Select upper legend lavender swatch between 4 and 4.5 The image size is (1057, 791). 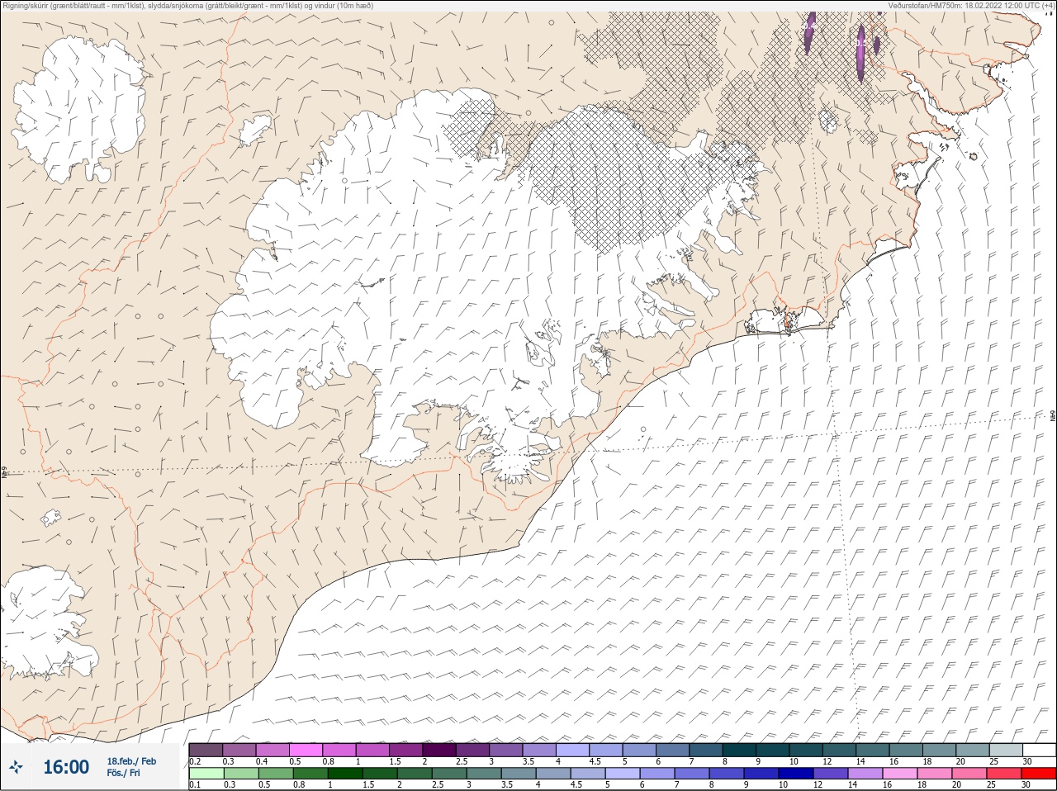(573, 750)
